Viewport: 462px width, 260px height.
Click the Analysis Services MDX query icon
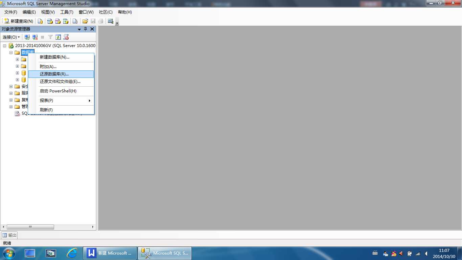pos(50,21)
